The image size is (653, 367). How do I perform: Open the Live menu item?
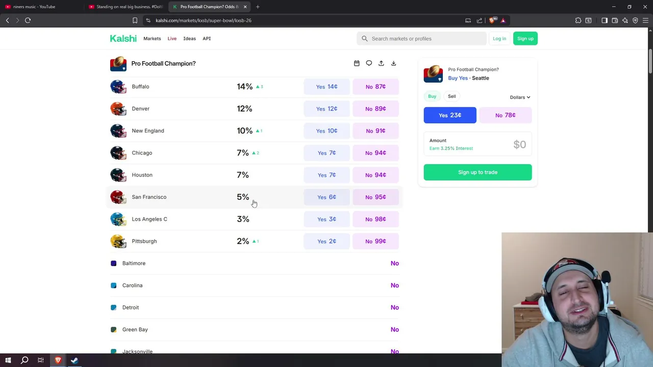pyautogui.click(x=172, y=39)
